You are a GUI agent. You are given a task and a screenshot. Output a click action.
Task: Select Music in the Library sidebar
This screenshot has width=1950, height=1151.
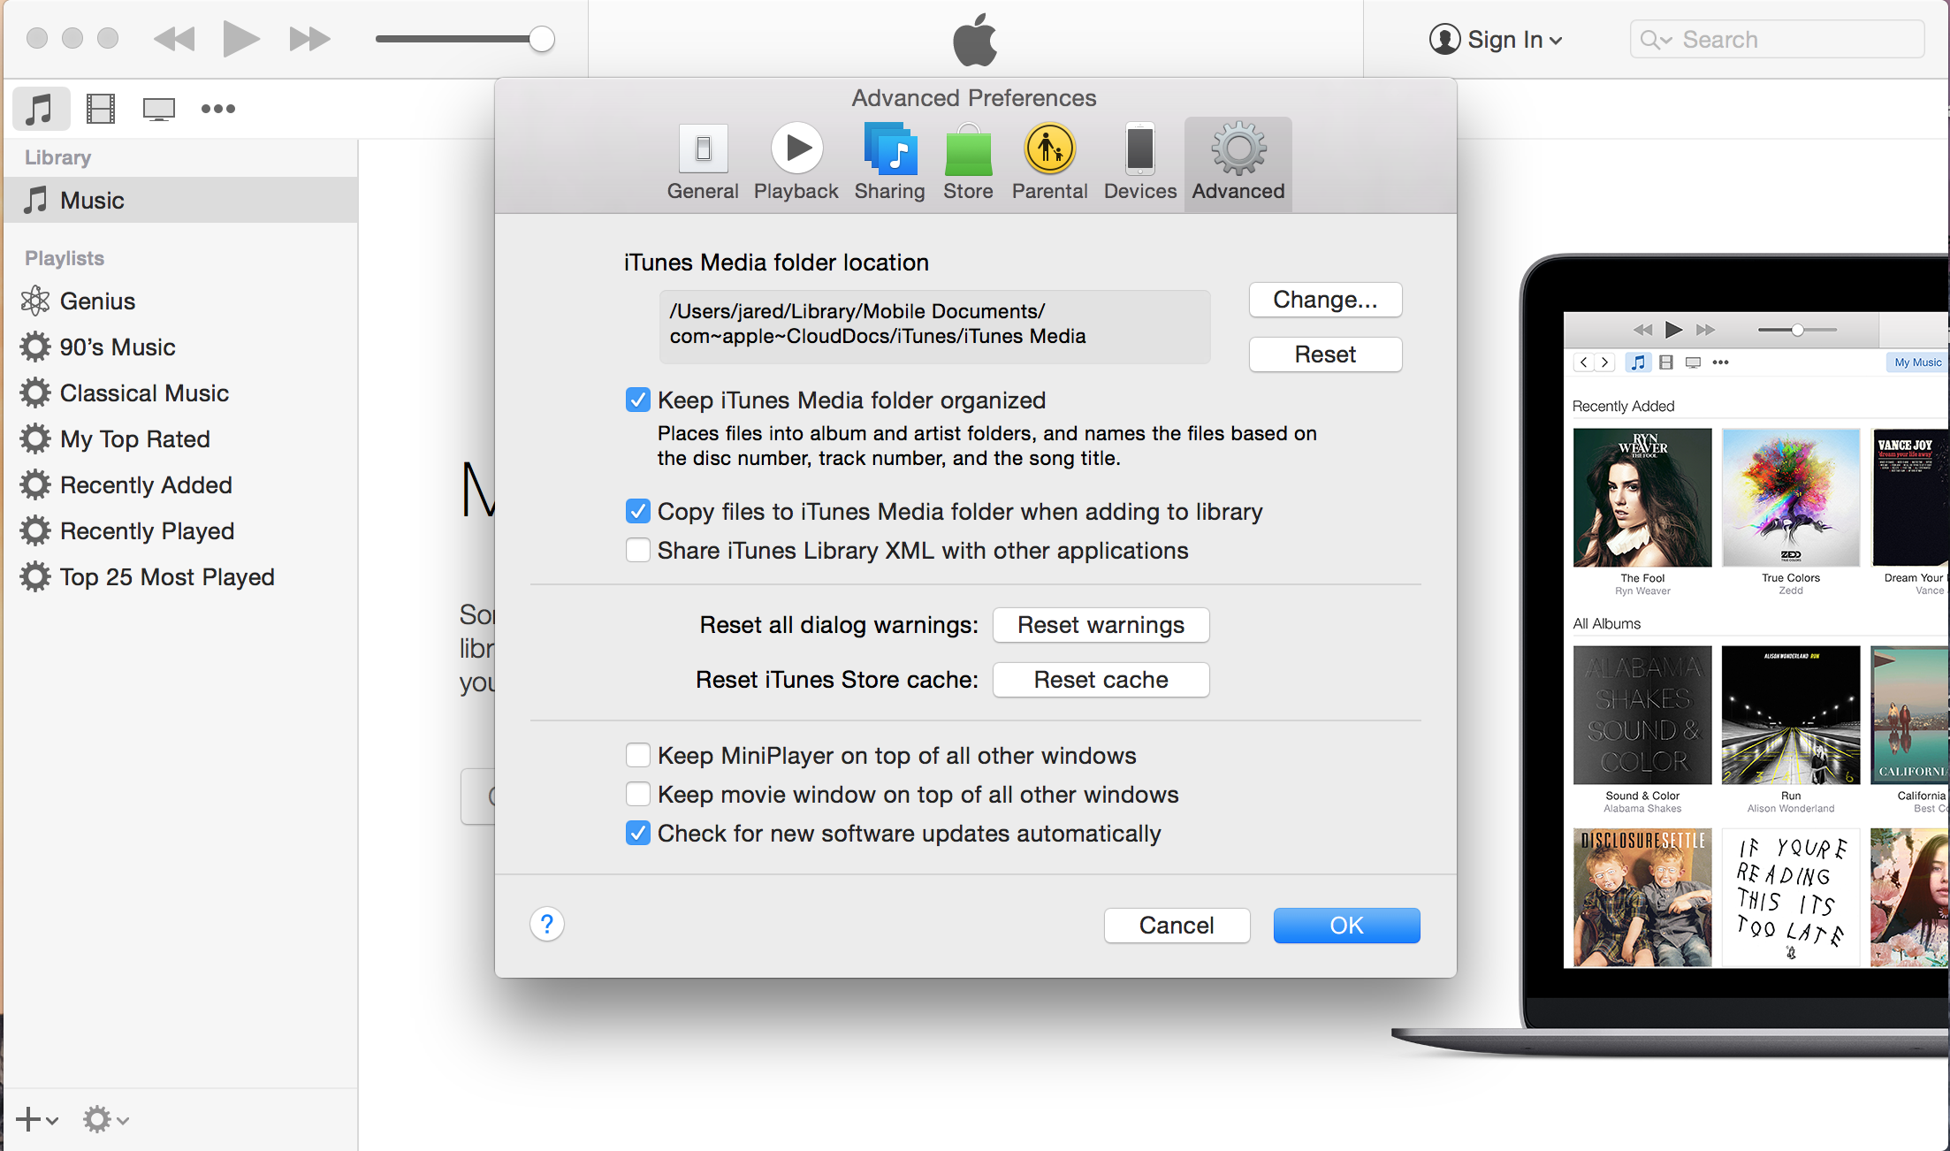point(180,200)
